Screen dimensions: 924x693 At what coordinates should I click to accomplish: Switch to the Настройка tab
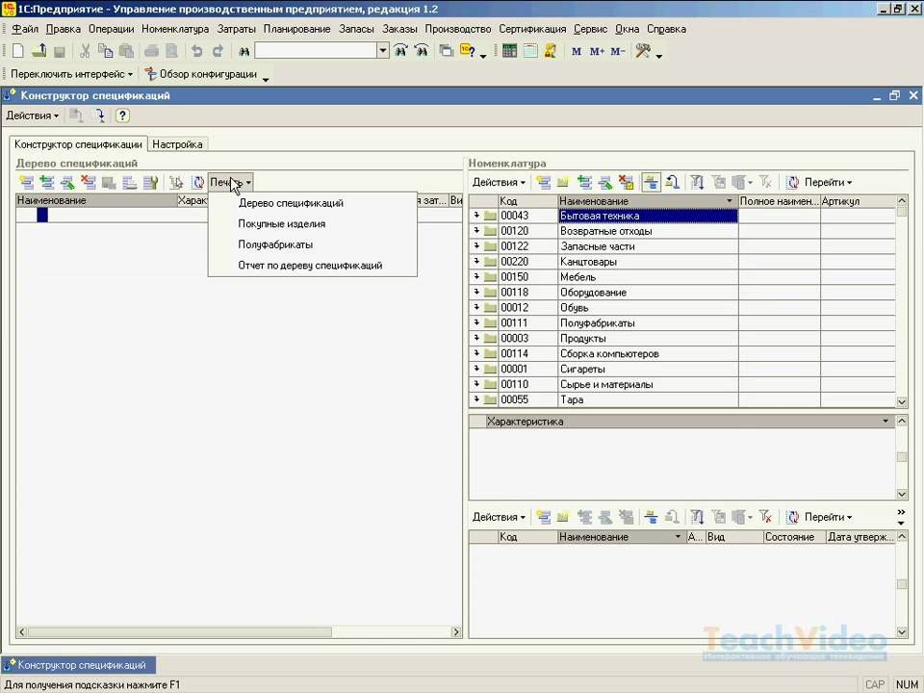click(x=177, y=144)
